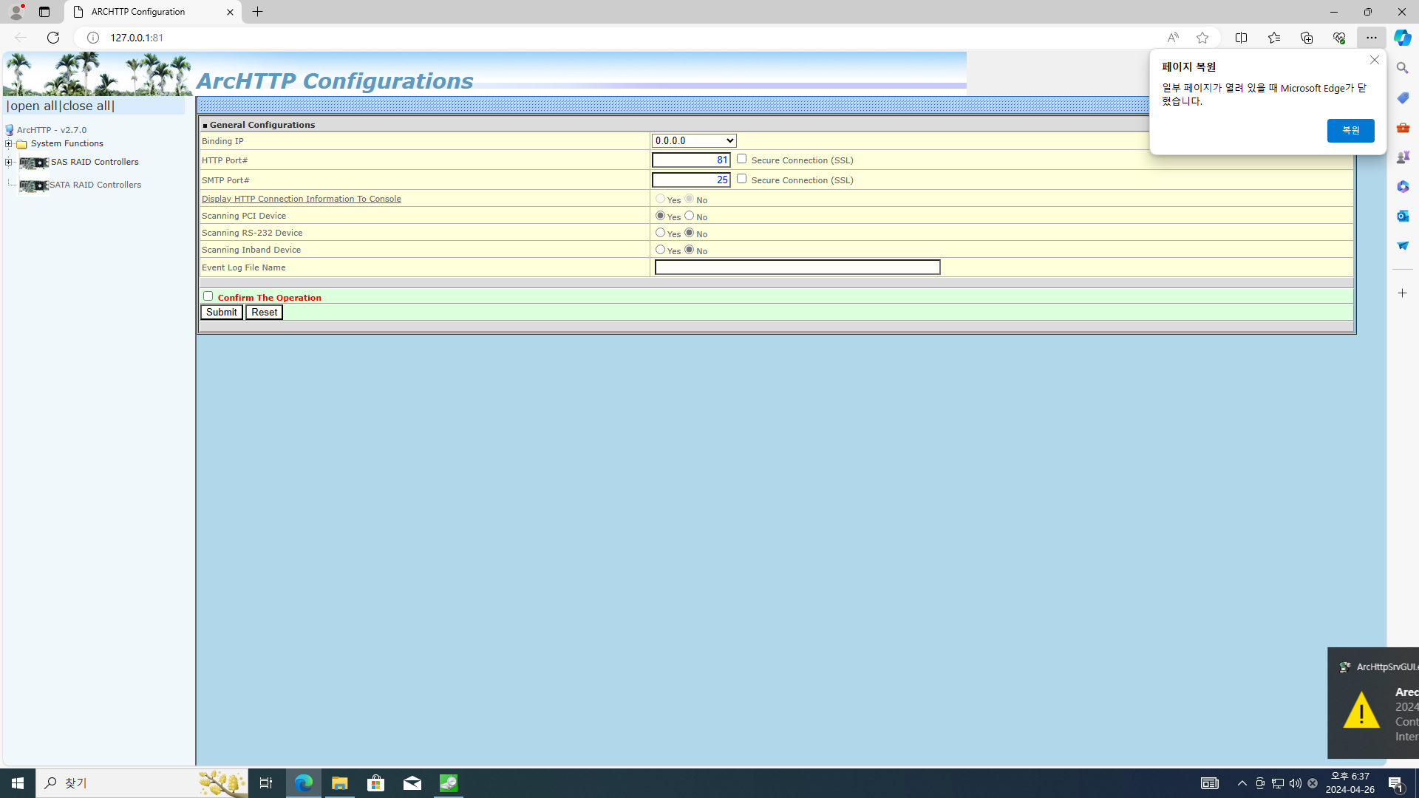Click the SAS RAID Controllers card icon
Image resolution: width=1419 pixels, height=798 pixels.
(34, 163)
